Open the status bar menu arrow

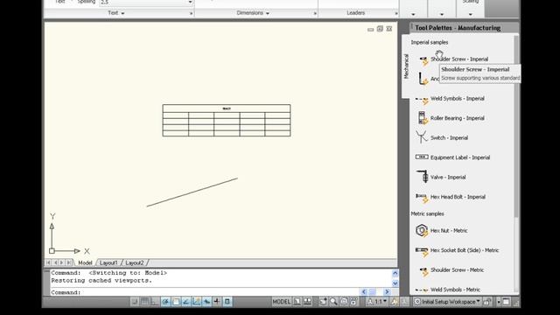(x=499, y=302)
